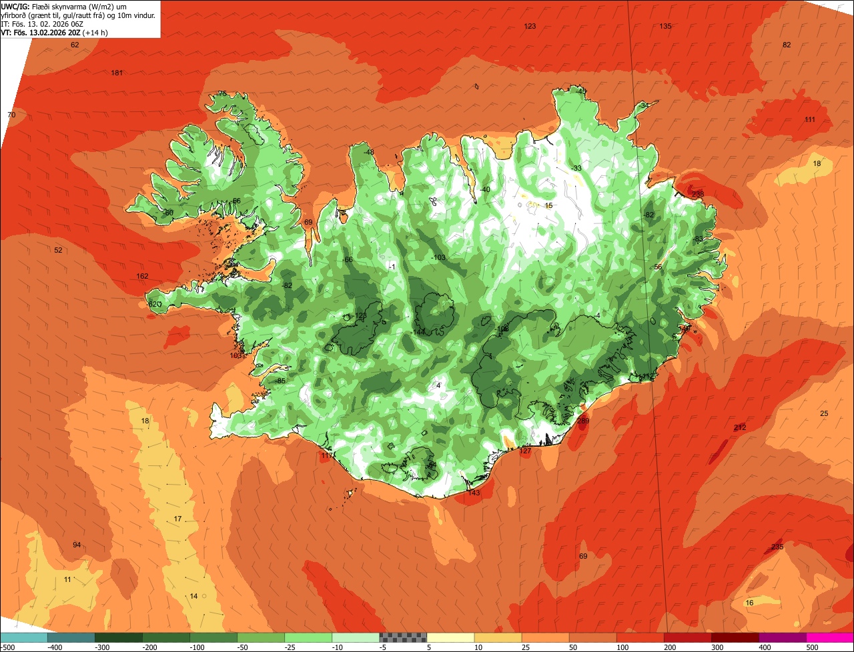854x652 pixels.
Task: Click the map value 15 in northern Iceland
Action: (548, 205)
